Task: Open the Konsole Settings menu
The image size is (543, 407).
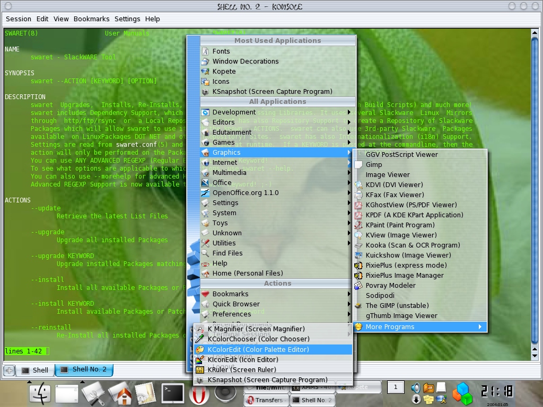Action: (x=127, y=19)
